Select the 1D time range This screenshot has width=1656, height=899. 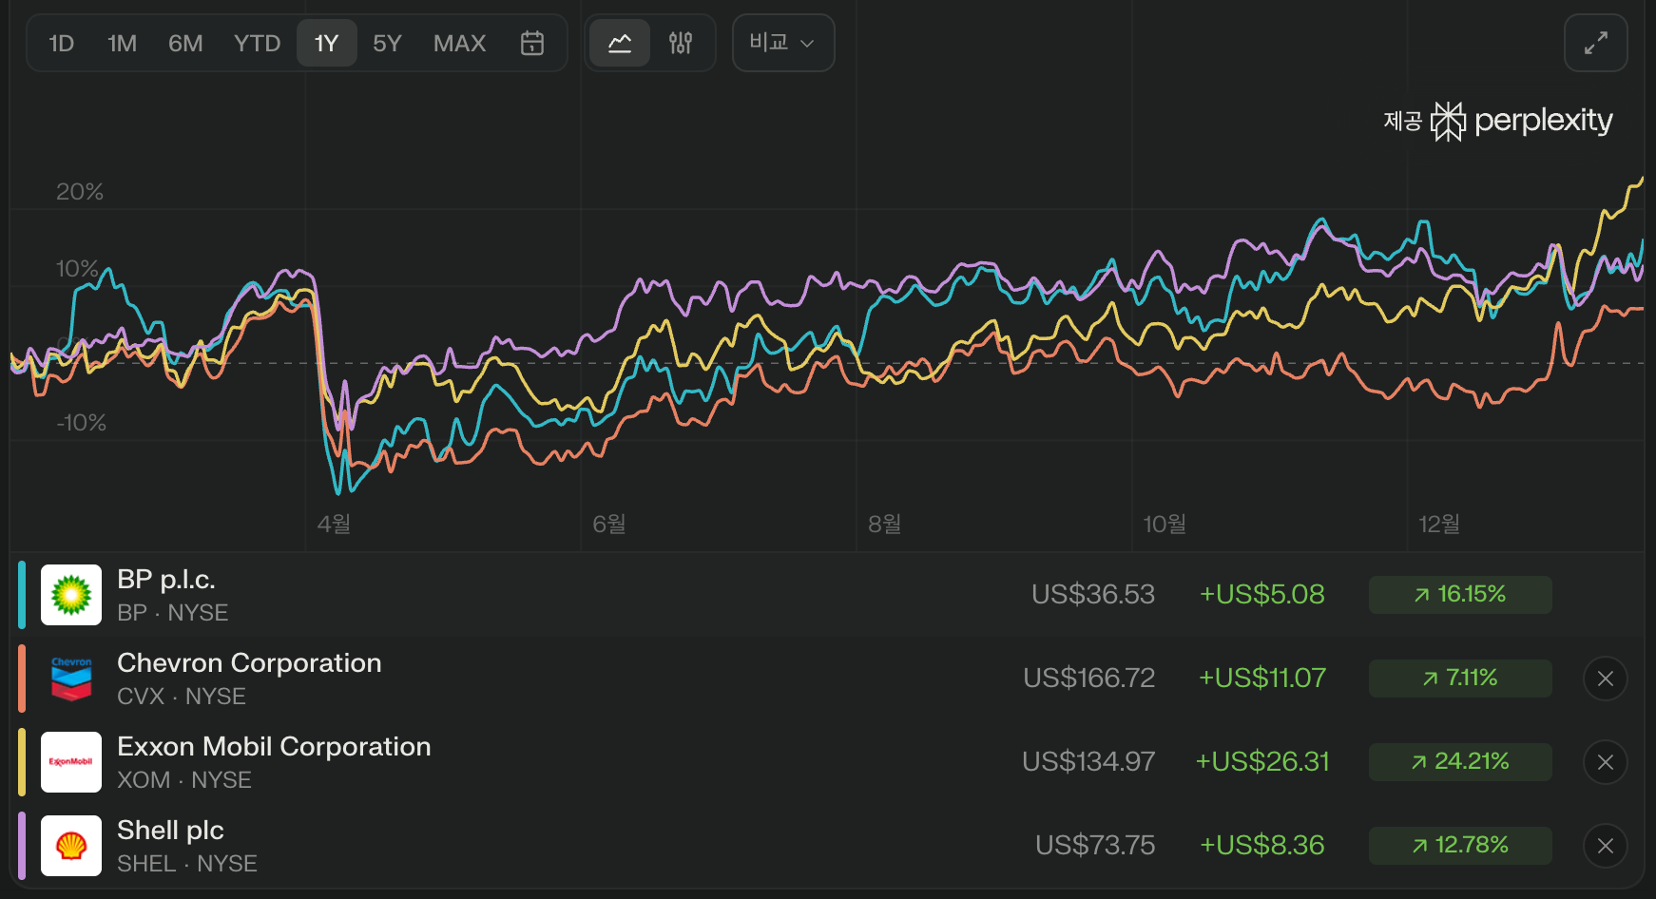pyautogui.click(x=62, y=43)
